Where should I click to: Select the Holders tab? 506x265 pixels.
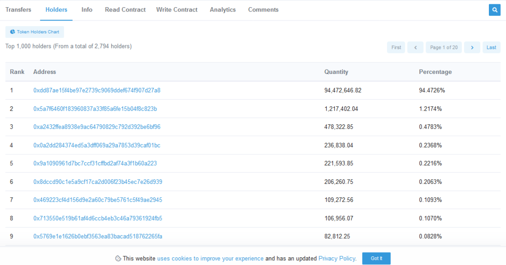tap(56, 10)
